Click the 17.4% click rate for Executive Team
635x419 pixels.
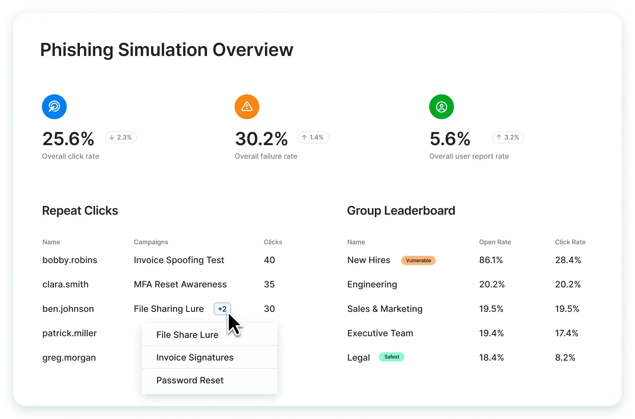[x=567, y=333]
